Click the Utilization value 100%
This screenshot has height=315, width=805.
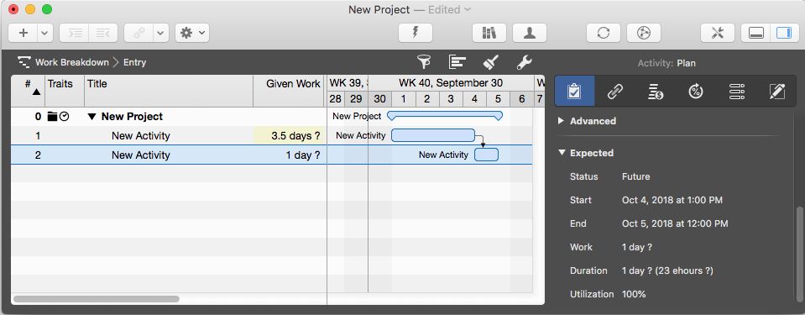point(634,295)
